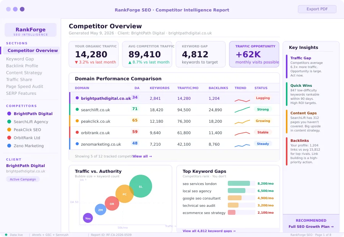The width and height of the screenshot is (344, 237).
Task: Click local seo agency keyword bar
Action: [x=241, y=191]
